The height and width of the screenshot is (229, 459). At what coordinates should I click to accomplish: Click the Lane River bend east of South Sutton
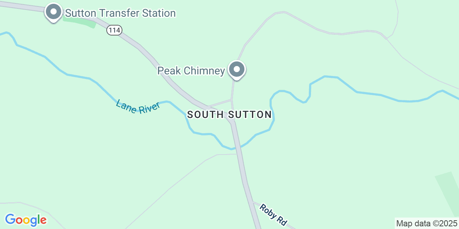click(272, 111)
